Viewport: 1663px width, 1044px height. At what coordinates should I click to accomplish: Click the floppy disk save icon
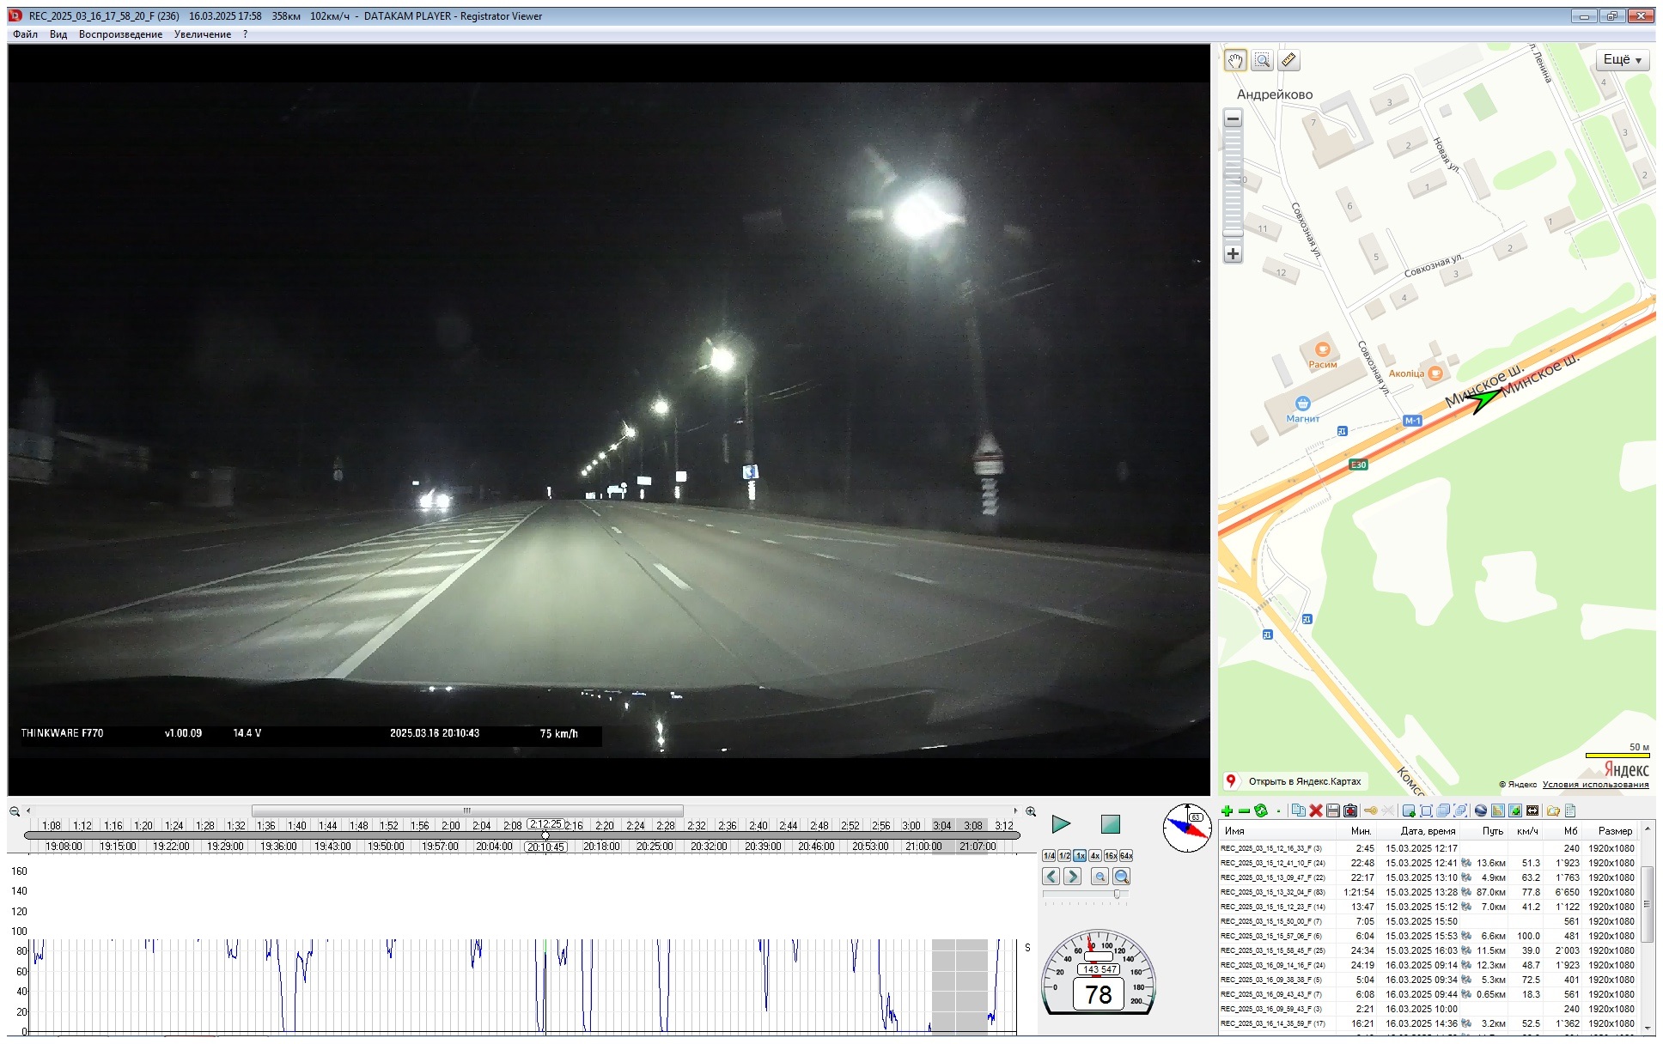1332,810
